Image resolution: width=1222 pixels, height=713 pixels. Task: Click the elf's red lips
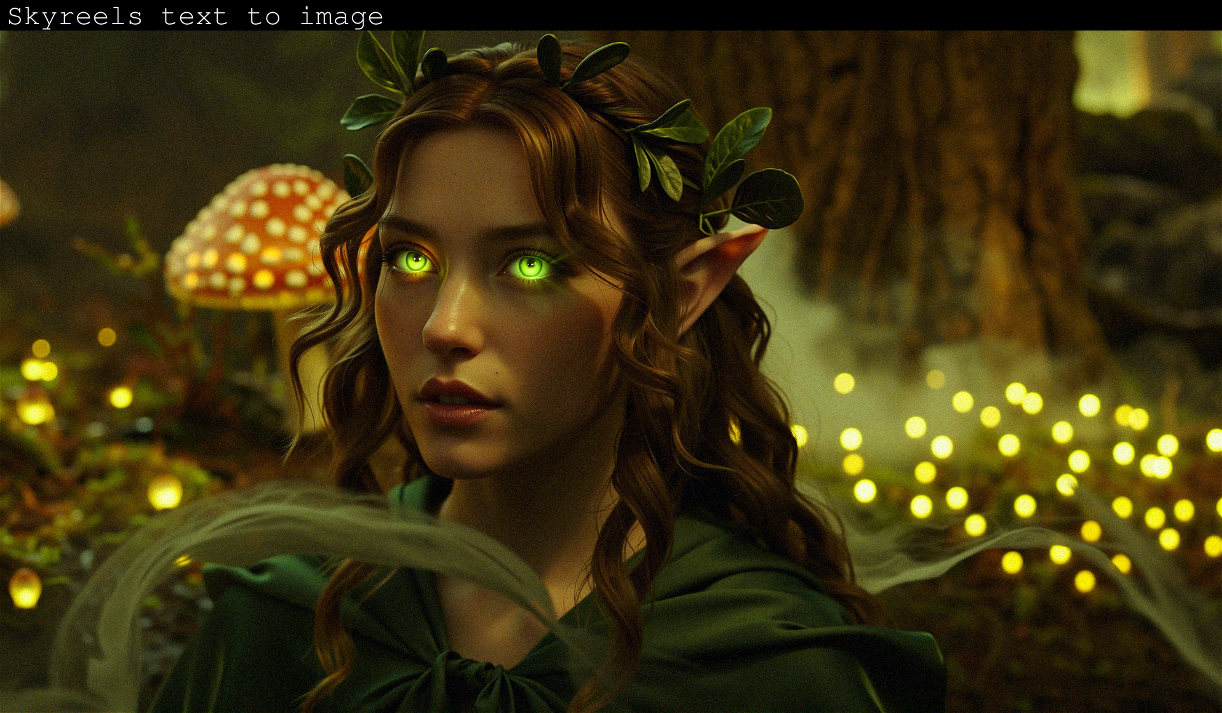click(455, 401)
